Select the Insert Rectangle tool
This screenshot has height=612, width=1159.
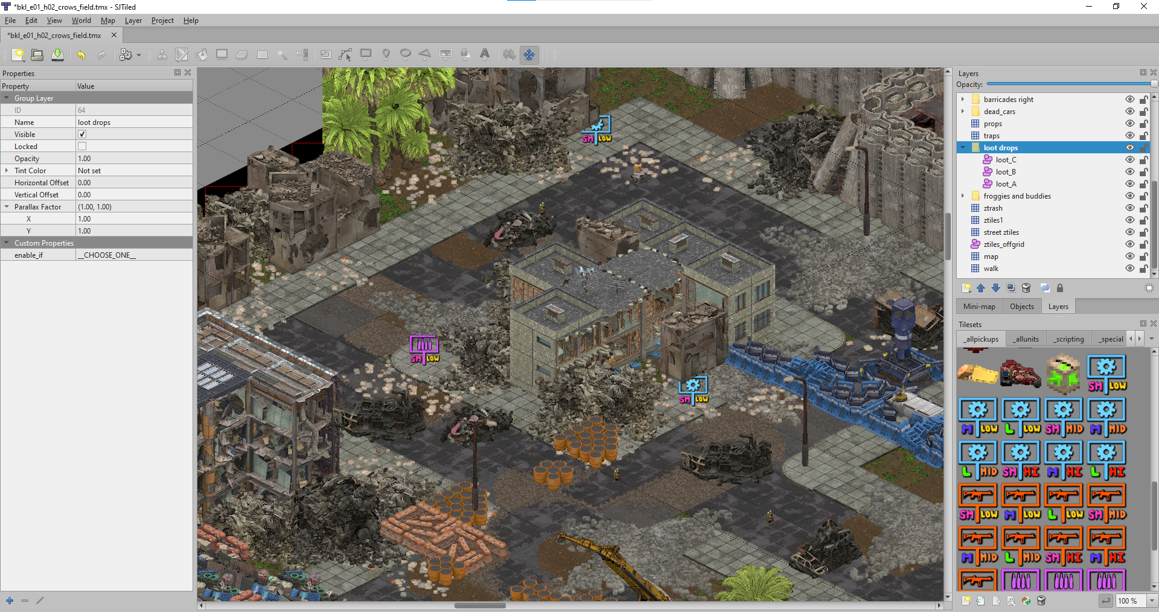[x=366, y=55]
